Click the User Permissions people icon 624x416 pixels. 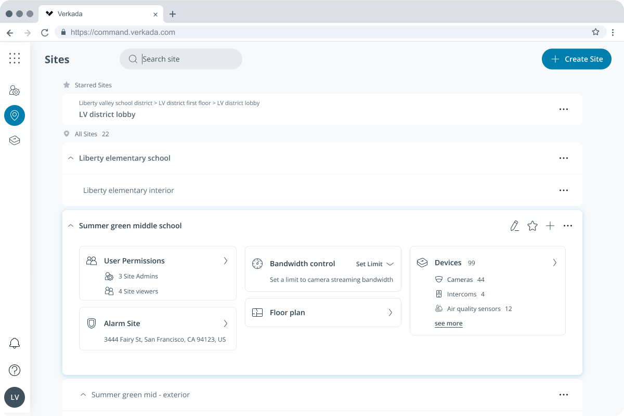92,261
